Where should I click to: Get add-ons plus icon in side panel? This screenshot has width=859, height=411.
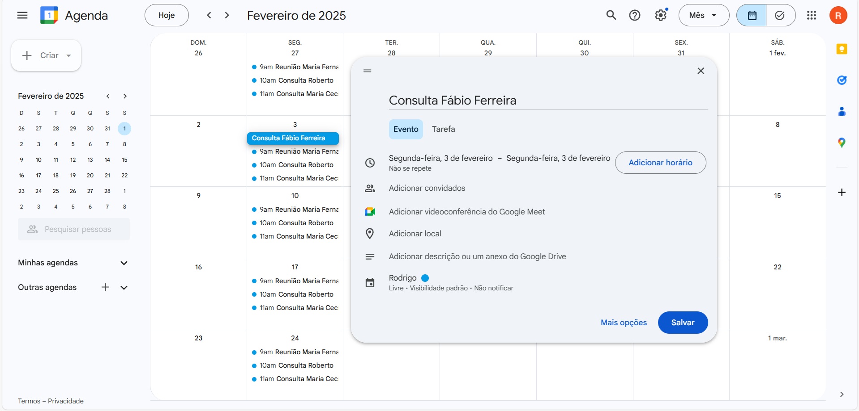point(842,193)
